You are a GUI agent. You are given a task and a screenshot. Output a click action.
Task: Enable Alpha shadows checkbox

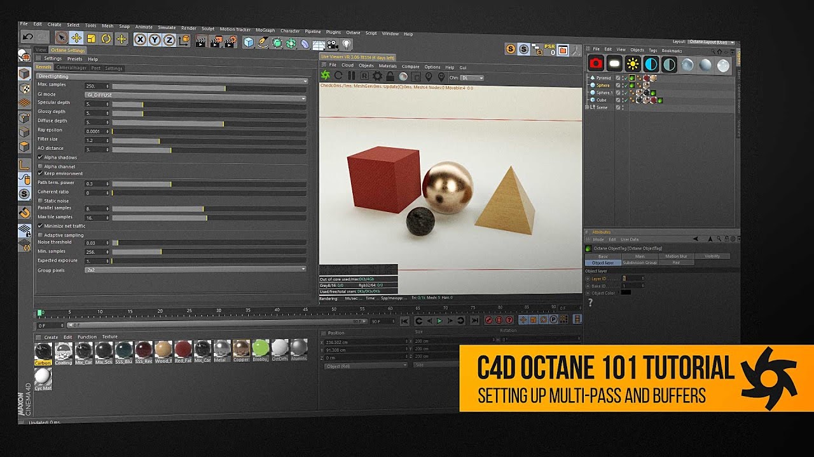(40, 157)
